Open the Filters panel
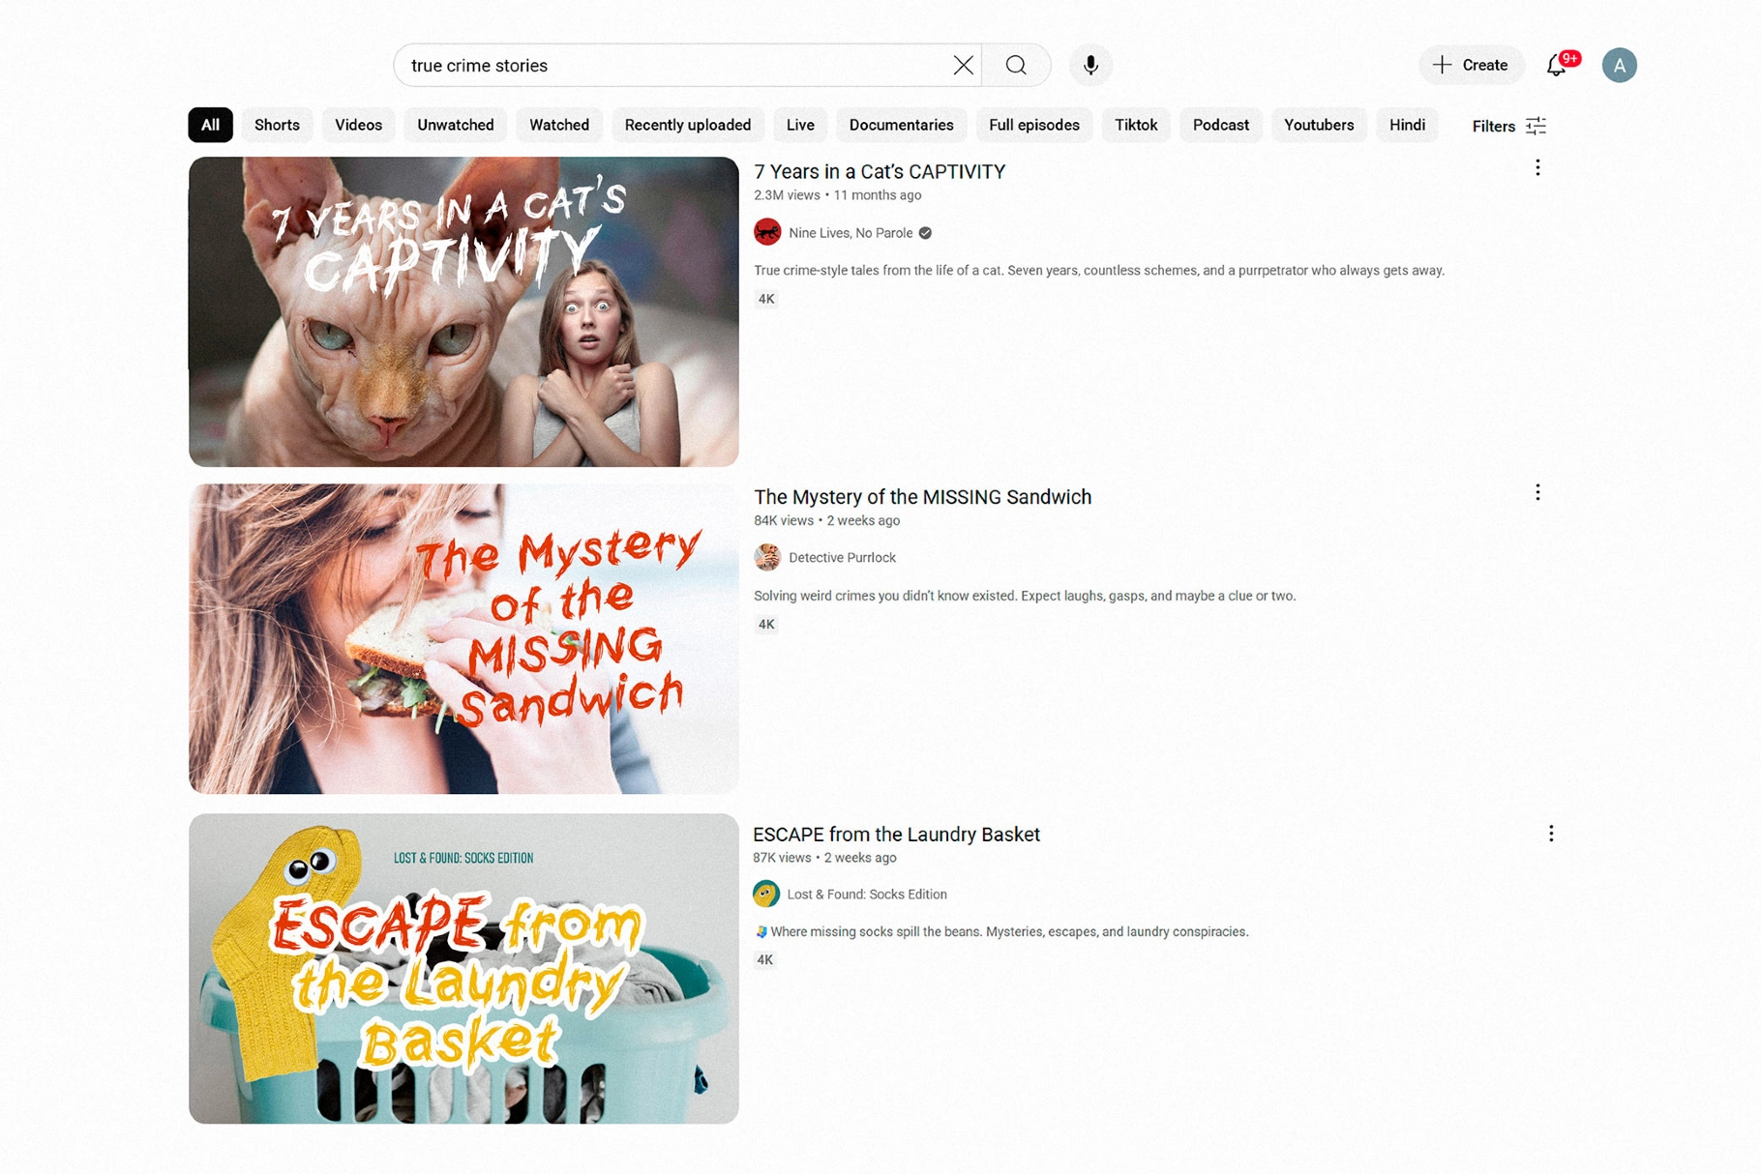Viewport: 1761px width, 1174px height. point(1508,127)
